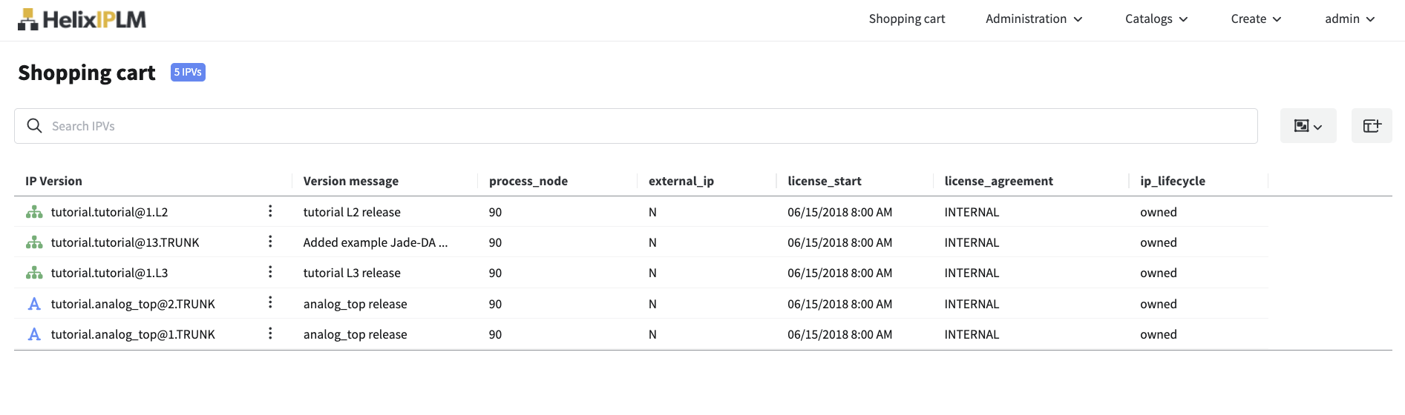Expand the Catalogs dropdown menu
The width and height of the screenshot is (1405, 415).
coord(1156,19)
